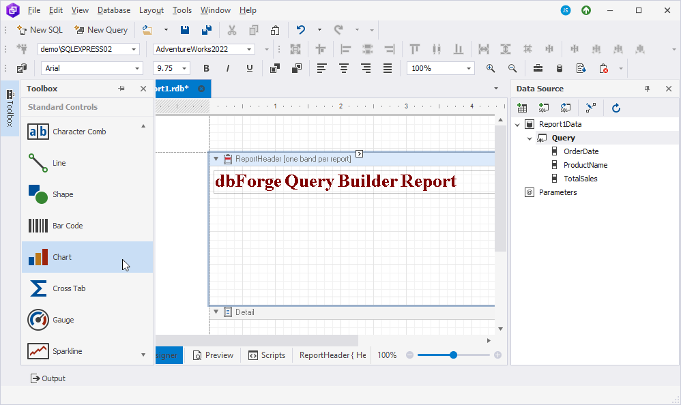
Task: Open the ReportHeader smart tag arrow
Action: point(359,153)
